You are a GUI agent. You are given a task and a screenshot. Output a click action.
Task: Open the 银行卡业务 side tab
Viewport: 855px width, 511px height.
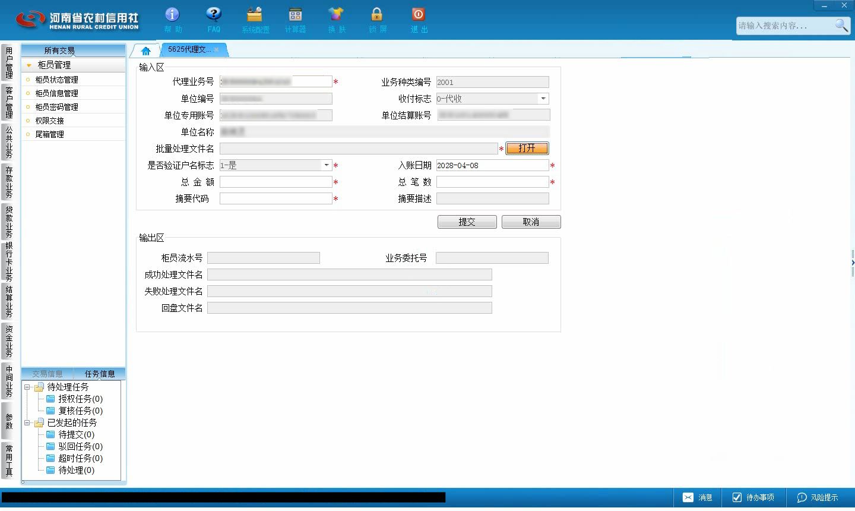tap(8, 261)
